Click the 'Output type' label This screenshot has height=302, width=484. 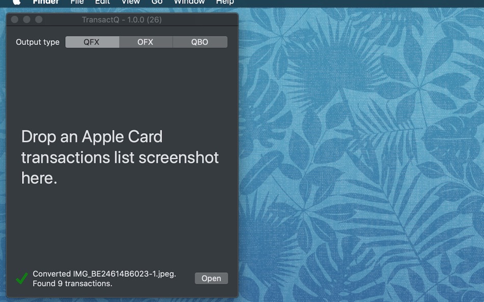(x=38, y=42)
